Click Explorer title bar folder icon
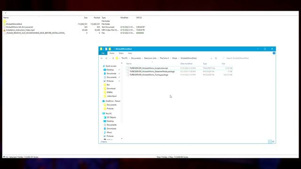This screenshot has width=301, height=169. 101,49
